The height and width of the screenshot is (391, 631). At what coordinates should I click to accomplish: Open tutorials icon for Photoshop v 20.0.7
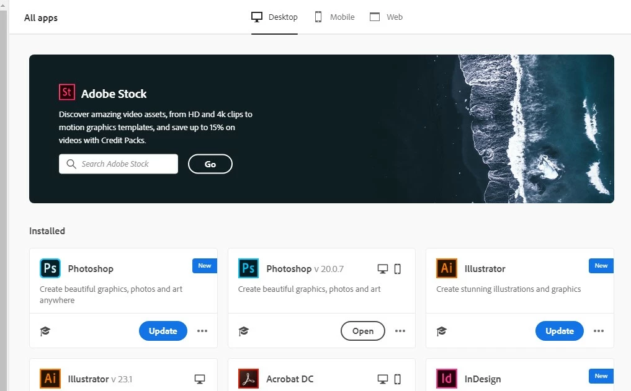click(243, 331)
